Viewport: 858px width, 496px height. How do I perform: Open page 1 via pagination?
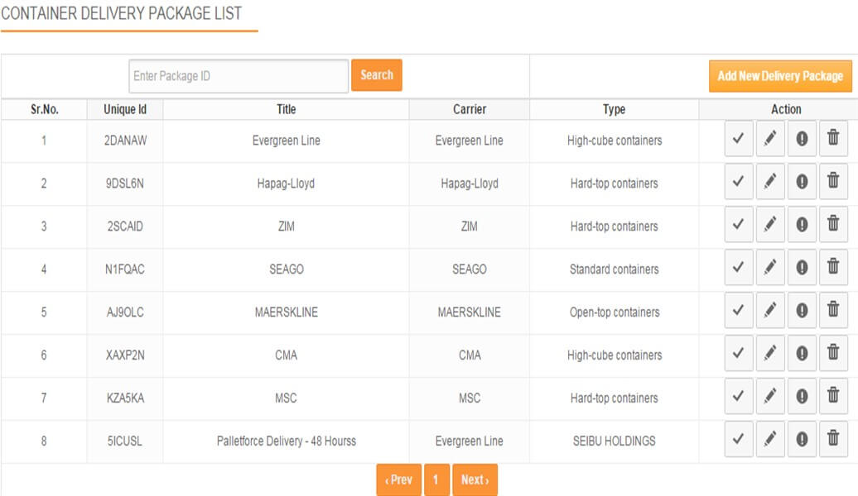tap(437, 479)
